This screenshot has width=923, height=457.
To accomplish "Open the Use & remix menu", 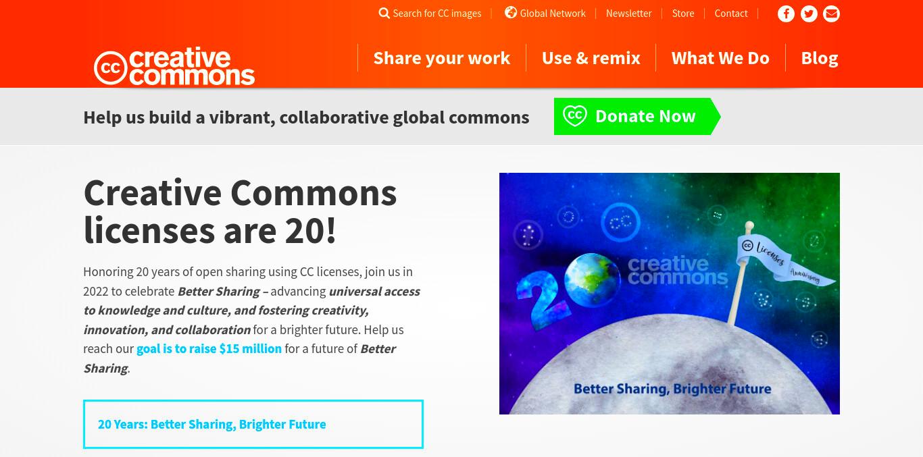I will [x=591, y=58].
